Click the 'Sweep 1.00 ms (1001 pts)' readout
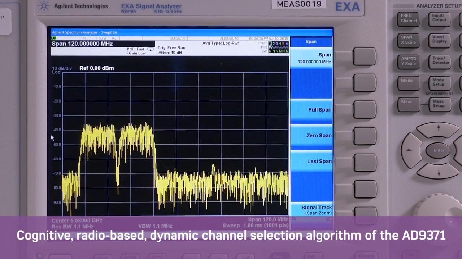The width and height of the screenshot is (462, 259). pyautogui.click(x=256, y=226)
